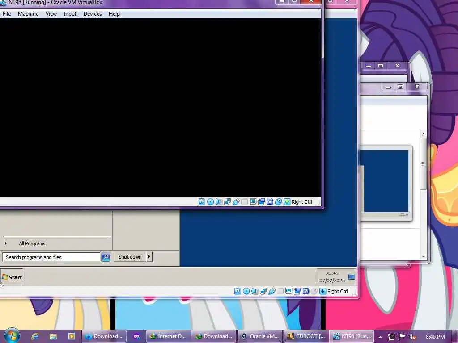Click Shut down button in guest Start menu
Image resolution: width=458 pixels, height=343 pixels.
(x=130, y=257)
